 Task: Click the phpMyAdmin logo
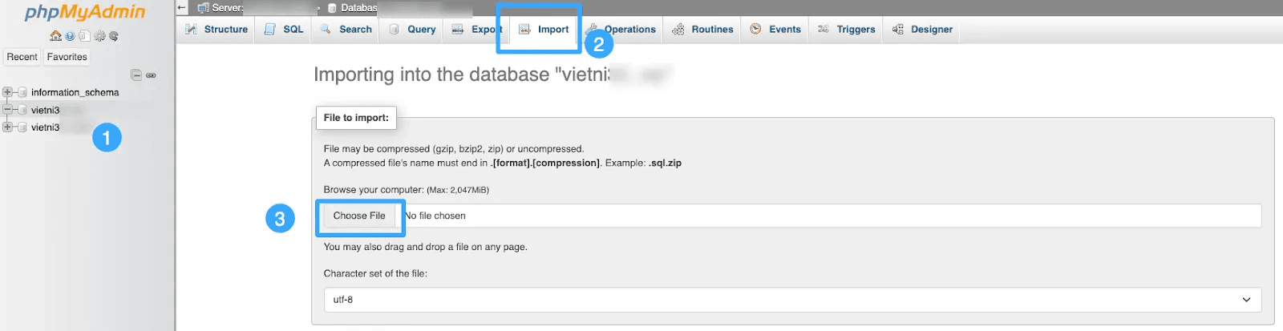tap(84, 12)
